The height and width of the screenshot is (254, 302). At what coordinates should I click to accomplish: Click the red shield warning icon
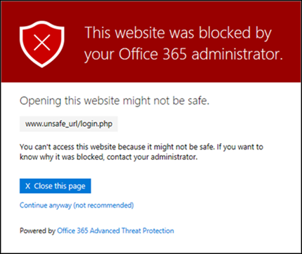click(42, 44)
